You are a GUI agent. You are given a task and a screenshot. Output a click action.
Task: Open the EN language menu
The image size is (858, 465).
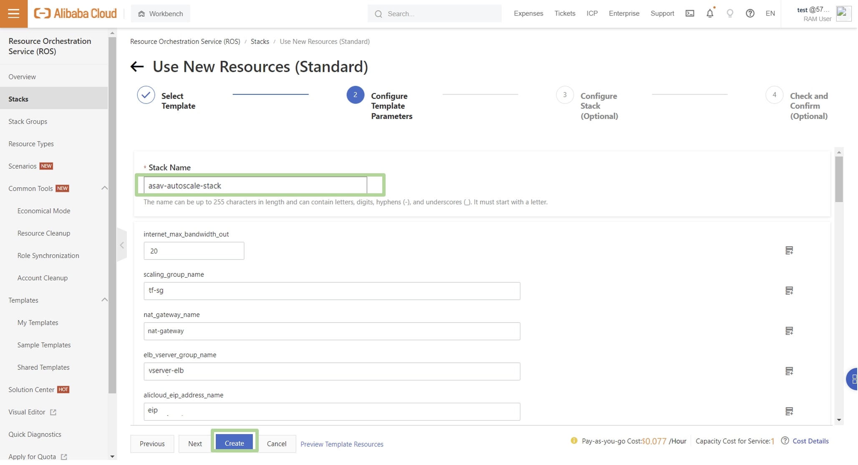[770, 13]
